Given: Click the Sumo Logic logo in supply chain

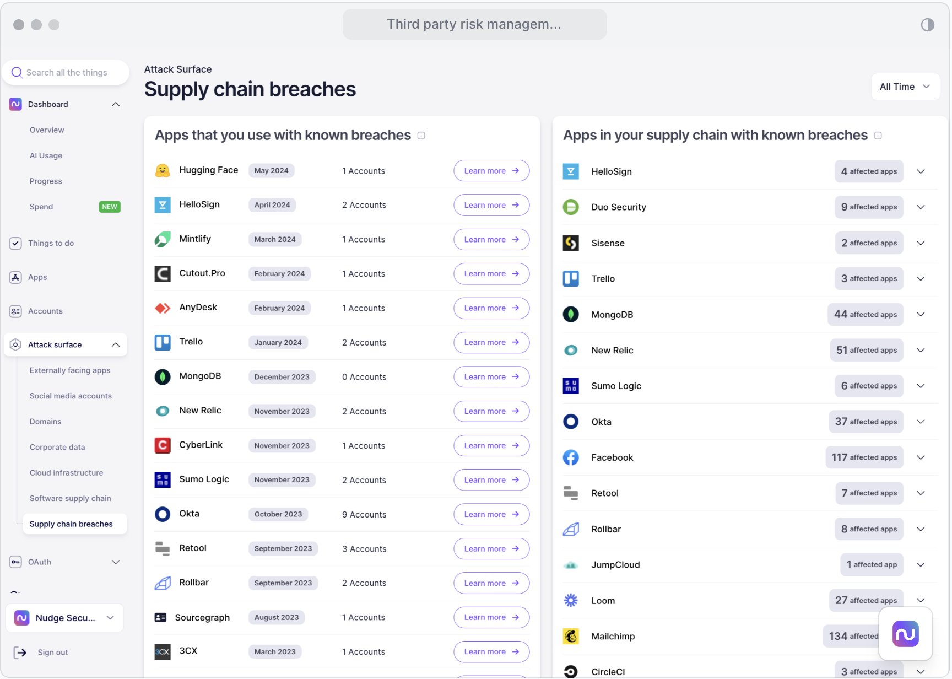Looking at the screenshot, I should (x=571, y=386).
